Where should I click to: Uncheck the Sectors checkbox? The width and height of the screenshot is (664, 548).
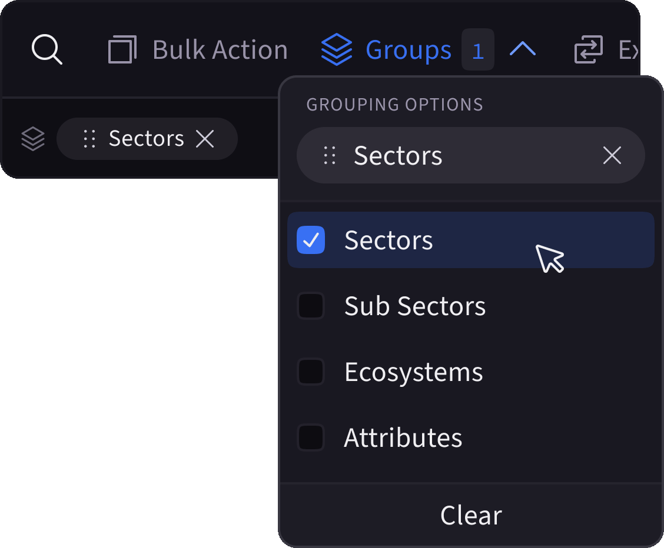(x=310, y=240)
